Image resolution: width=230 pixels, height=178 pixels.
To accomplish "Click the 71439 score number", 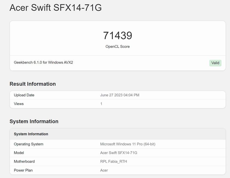I will pyautogui.click(x=117, y=36).
